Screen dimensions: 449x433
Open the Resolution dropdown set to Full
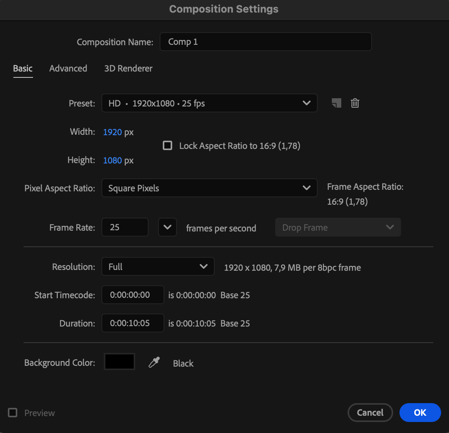(x=158, y=267)
